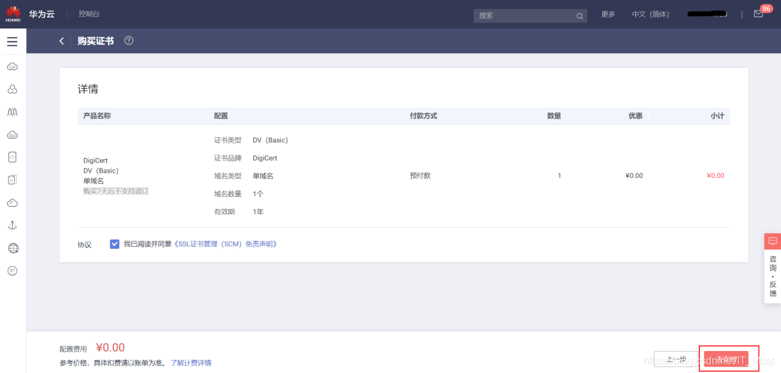Open the red 咨询·反馈 chat icon
This screenshot has width=781, height=373.
pos(773,241)
